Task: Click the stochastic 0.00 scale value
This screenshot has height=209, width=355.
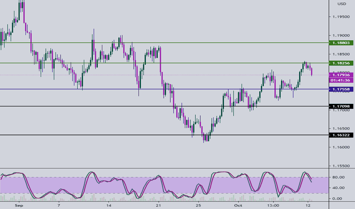Action: 337,199
